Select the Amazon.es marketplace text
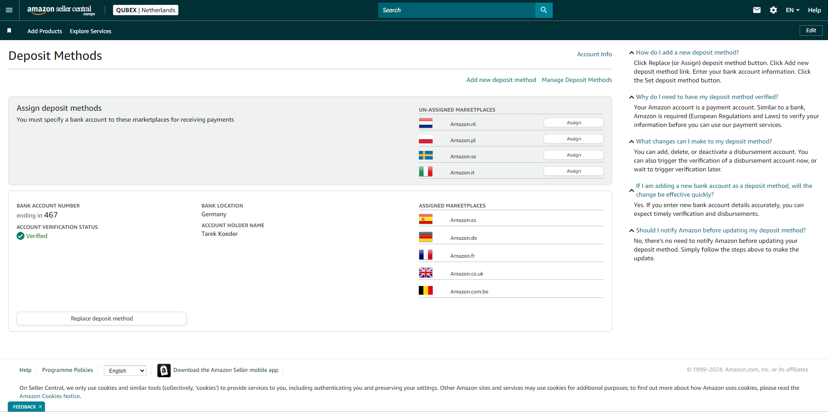Screen dimensions: 828x412 463,220
